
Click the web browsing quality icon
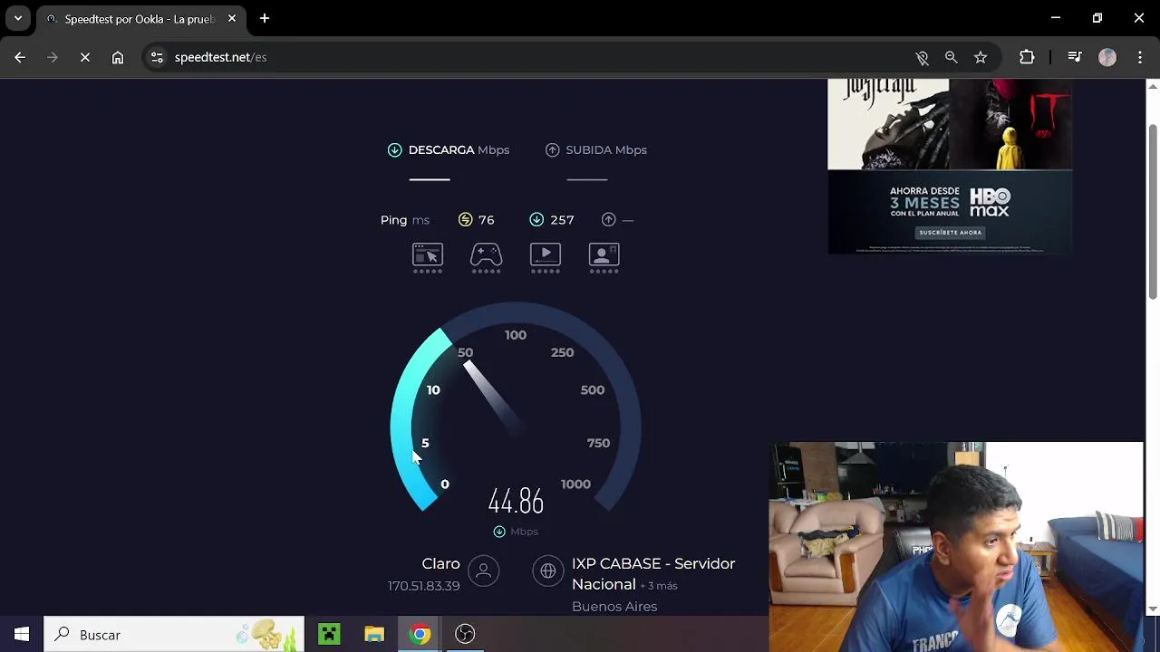(428, 254)
